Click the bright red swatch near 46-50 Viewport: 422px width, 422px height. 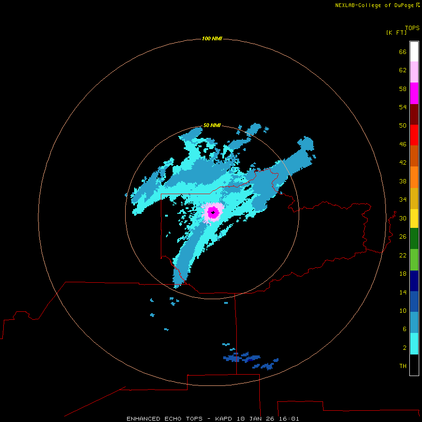pyautogui.click(x=414, y=135)
